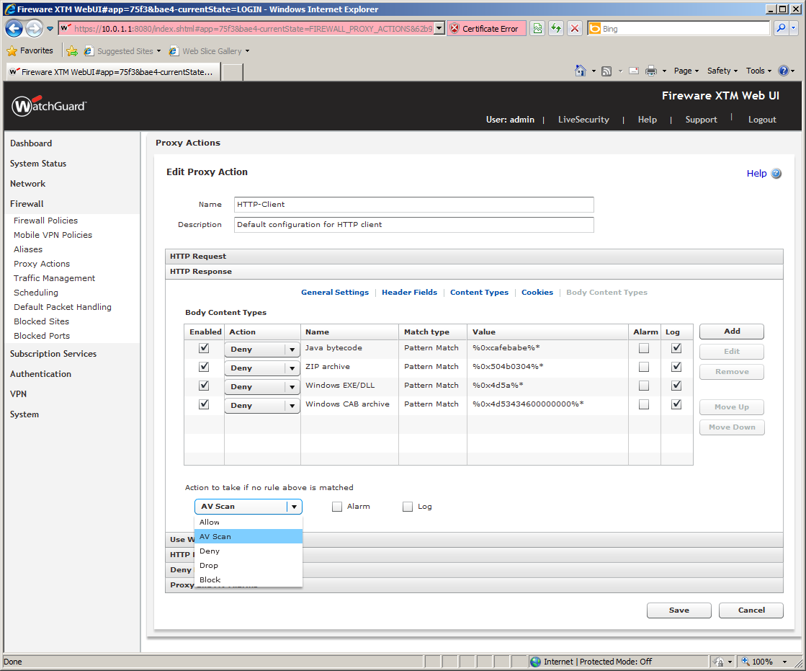Enable Alarm for unmatched rule action

(337, 507)
